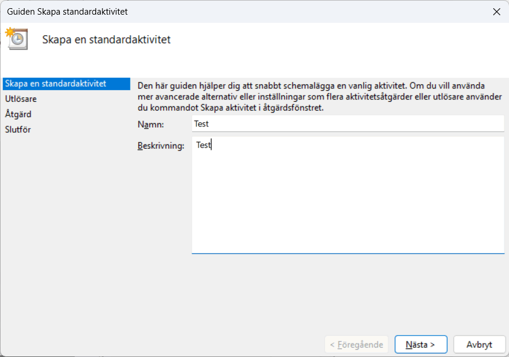Image resolution: width=509 pixels, height=357 pixels.
Task: Click the 'Namn:' label
Action: tap(151, 124)
